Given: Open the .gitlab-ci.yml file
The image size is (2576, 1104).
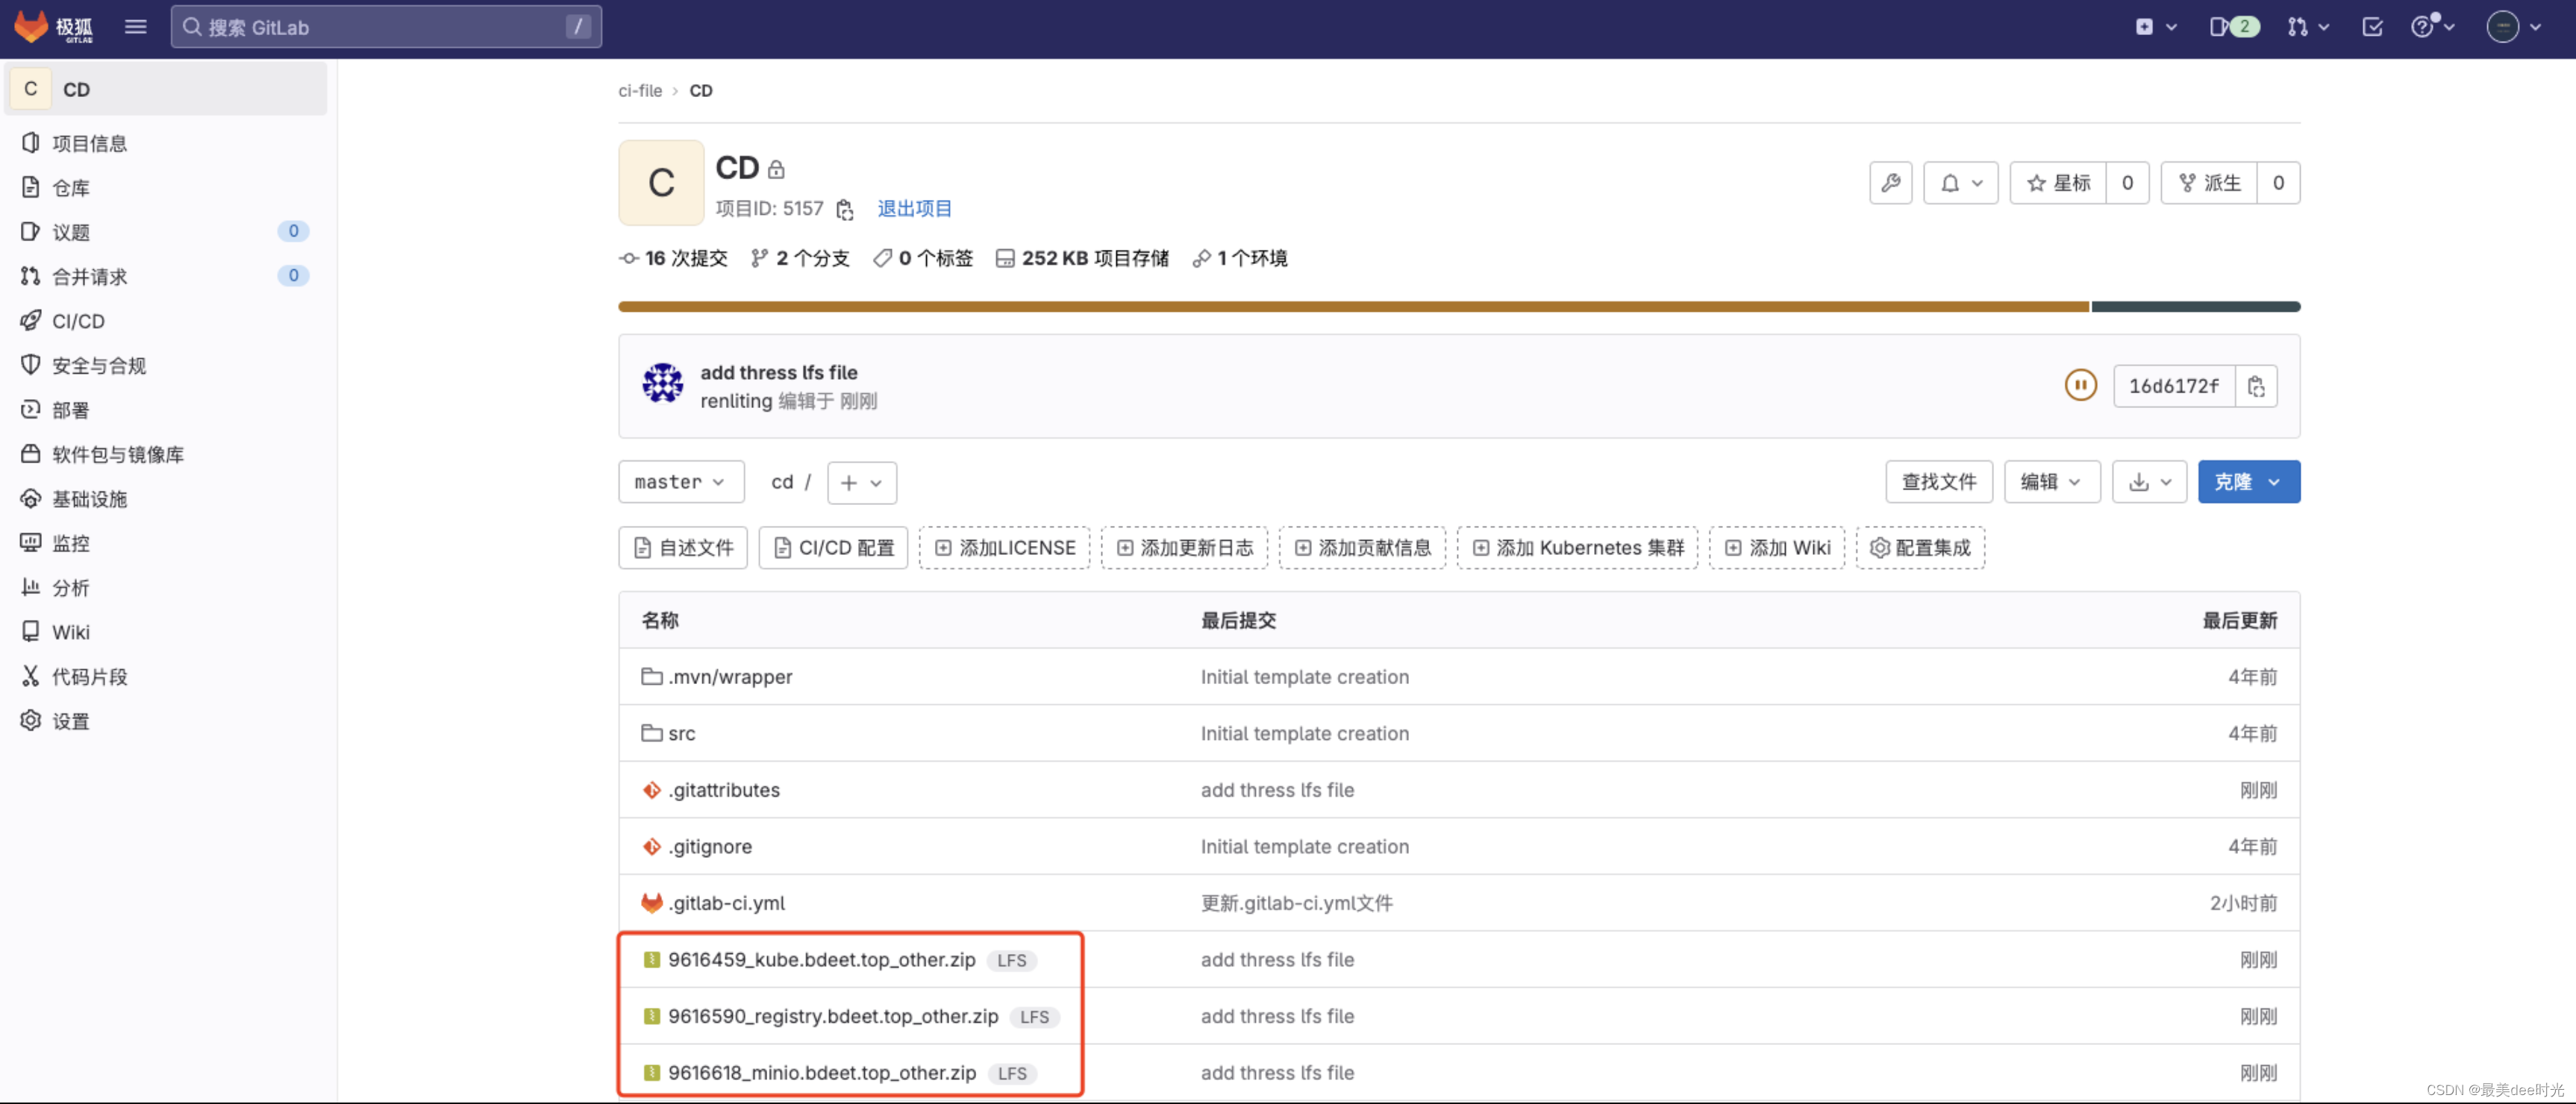Looking at the screenshot, I should 726,903.
